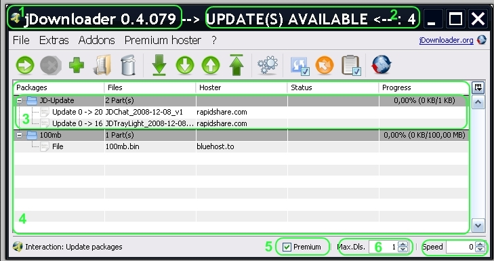This screenshot has height=261, width=494.
Task: Click the JD-Update progress cell 0,00% (0 KB/1 KB)
Action: coord(424,100)
